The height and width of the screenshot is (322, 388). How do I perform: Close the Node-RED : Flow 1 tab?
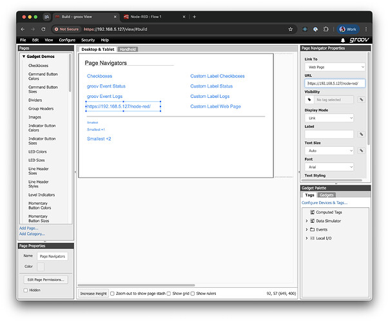click(184, 17)
